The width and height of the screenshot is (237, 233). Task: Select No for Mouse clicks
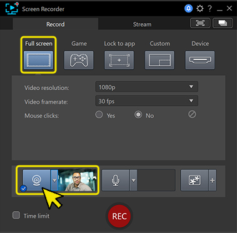(x=138, y=115)
